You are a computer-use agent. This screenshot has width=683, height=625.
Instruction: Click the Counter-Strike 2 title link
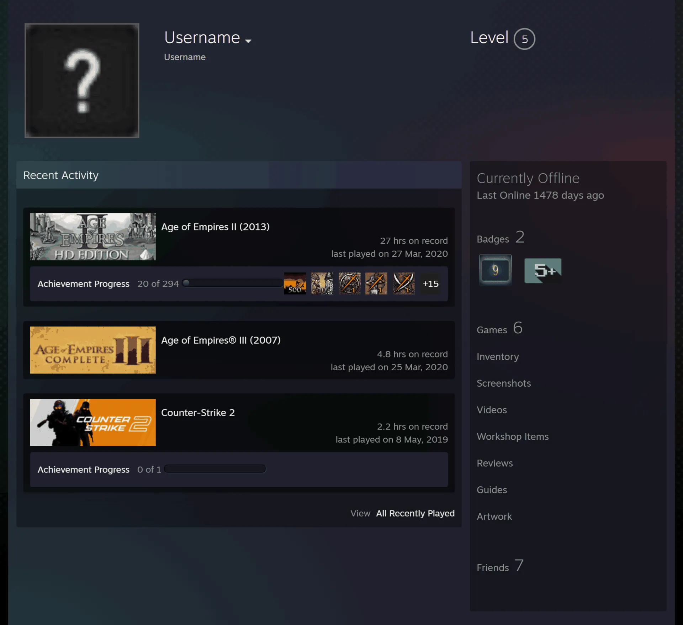point(198,413)
